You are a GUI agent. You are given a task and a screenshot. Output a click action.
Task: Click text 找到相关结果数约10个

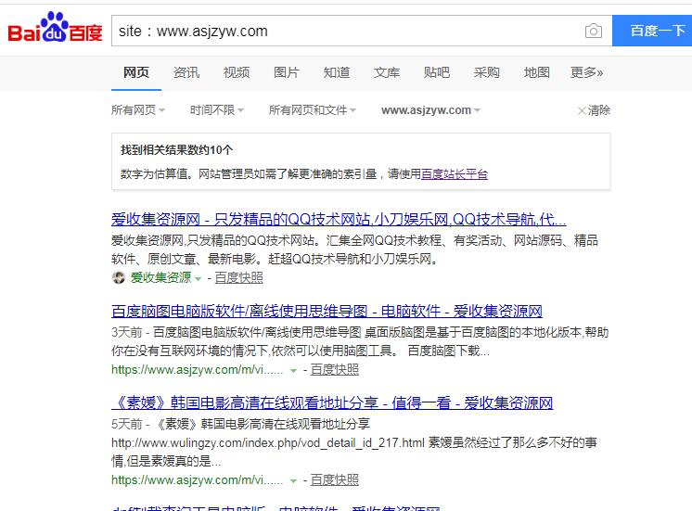click(176, 150)
